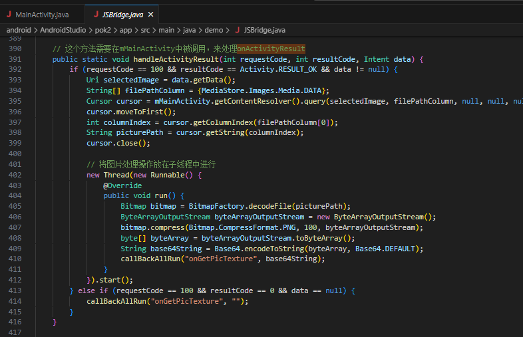This screenshot has width=523, height=337.
Task: Switch to the MainActivity.java tab
Action: tap(41, 14)
